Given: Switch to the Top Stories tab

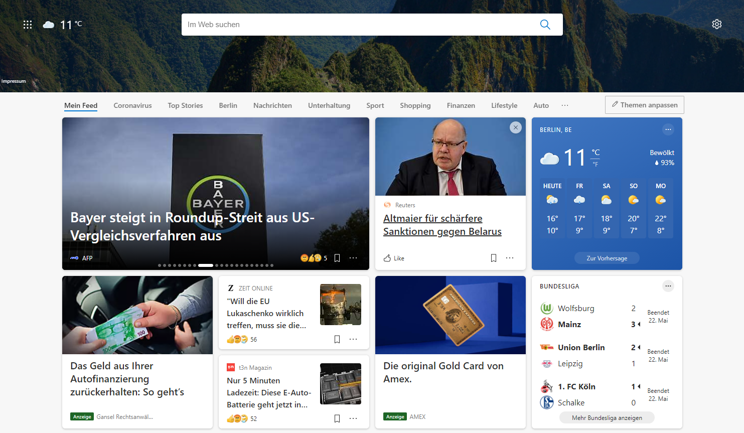Looking at the screenshot, I should 185,105.
